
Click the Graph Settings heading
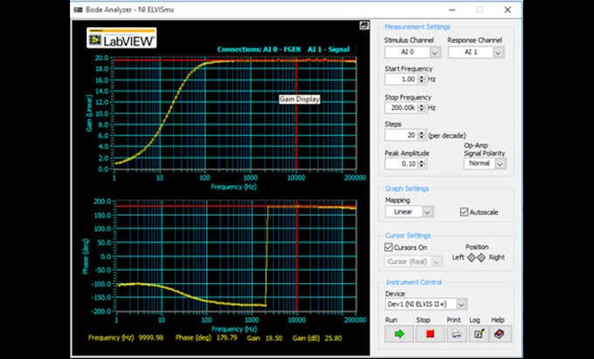[407, 189]
